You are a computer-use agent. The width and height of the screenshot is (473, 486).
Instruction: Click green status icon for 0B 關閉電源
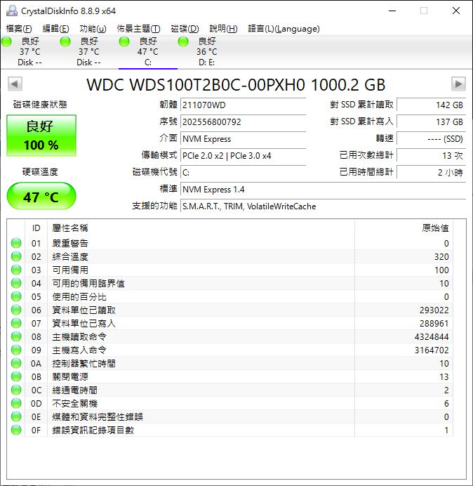16,376
